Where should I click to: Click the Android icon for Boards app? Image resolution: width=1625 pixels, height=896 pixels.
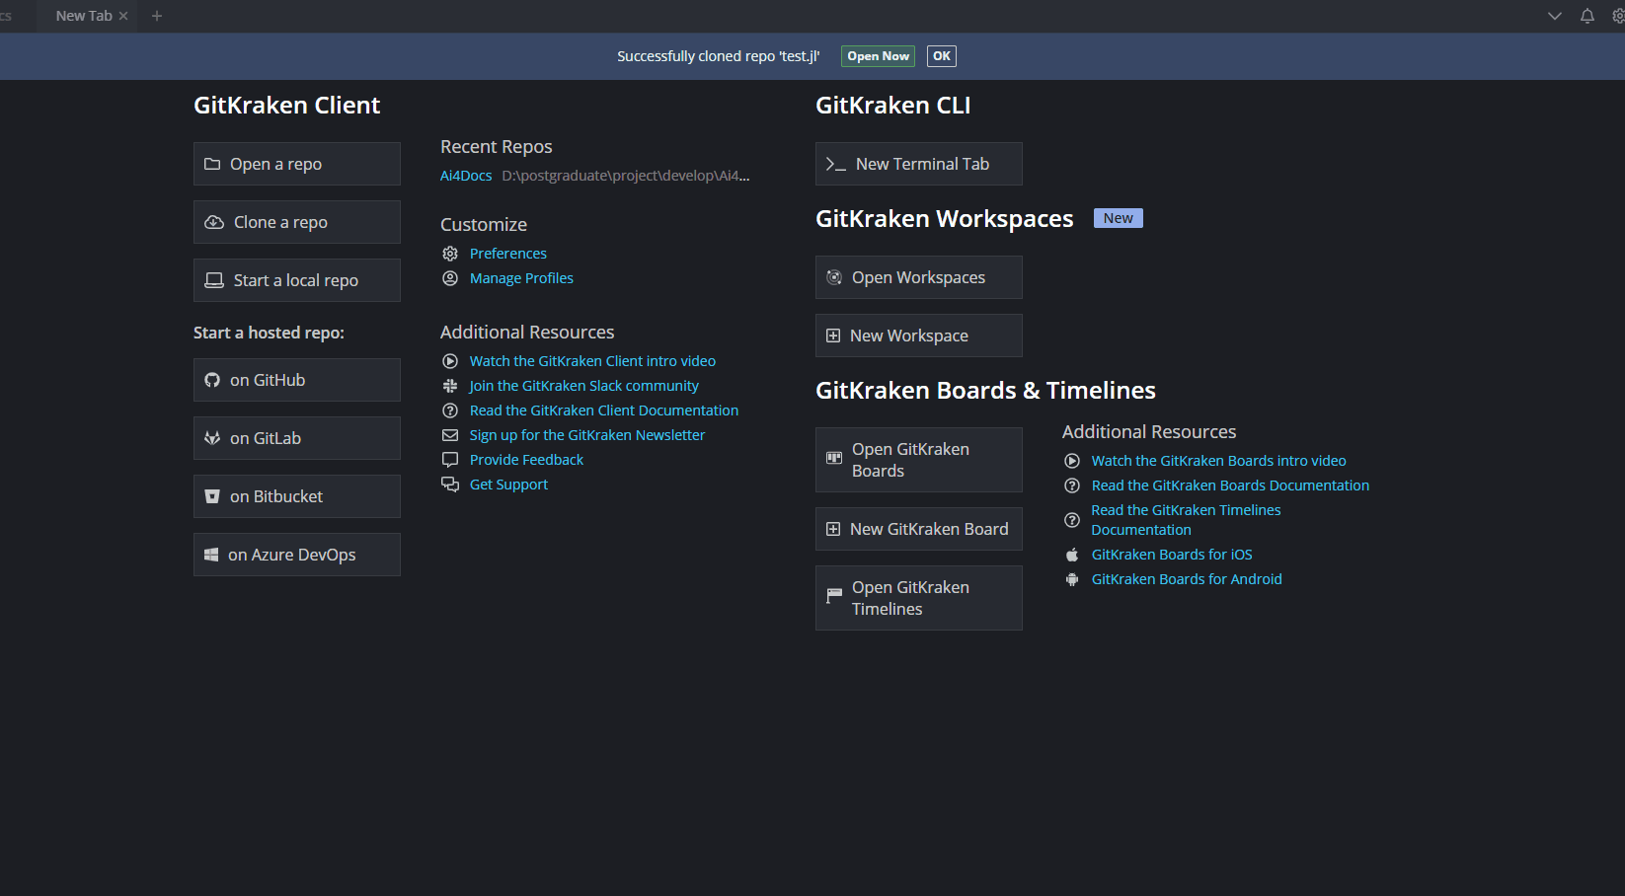click(x=1072, y=579)
